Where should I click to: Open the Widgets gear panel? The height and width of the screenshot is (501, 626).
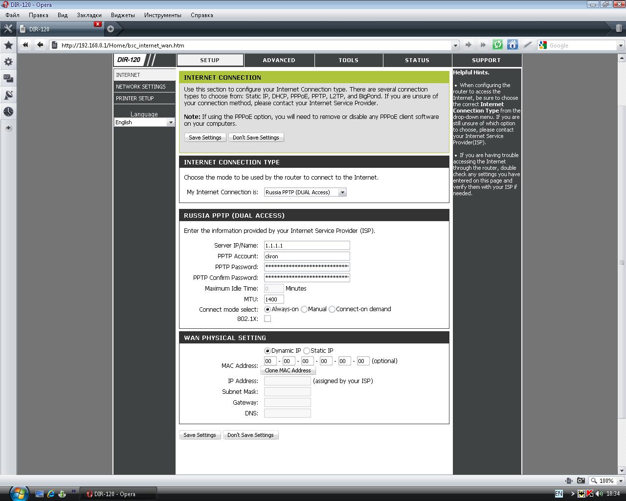pos(8,62)
